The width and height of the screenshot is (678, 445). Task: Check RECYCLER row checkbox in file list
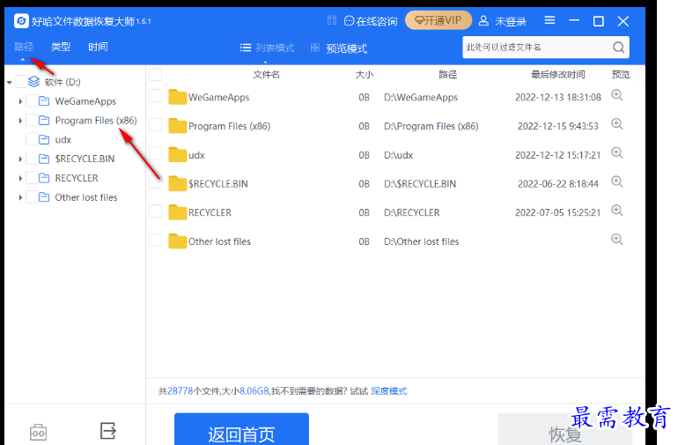(x=156, y=211)
